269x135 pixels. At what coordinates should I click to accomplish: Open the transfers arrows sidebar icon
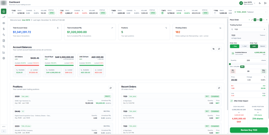point(4,46)
